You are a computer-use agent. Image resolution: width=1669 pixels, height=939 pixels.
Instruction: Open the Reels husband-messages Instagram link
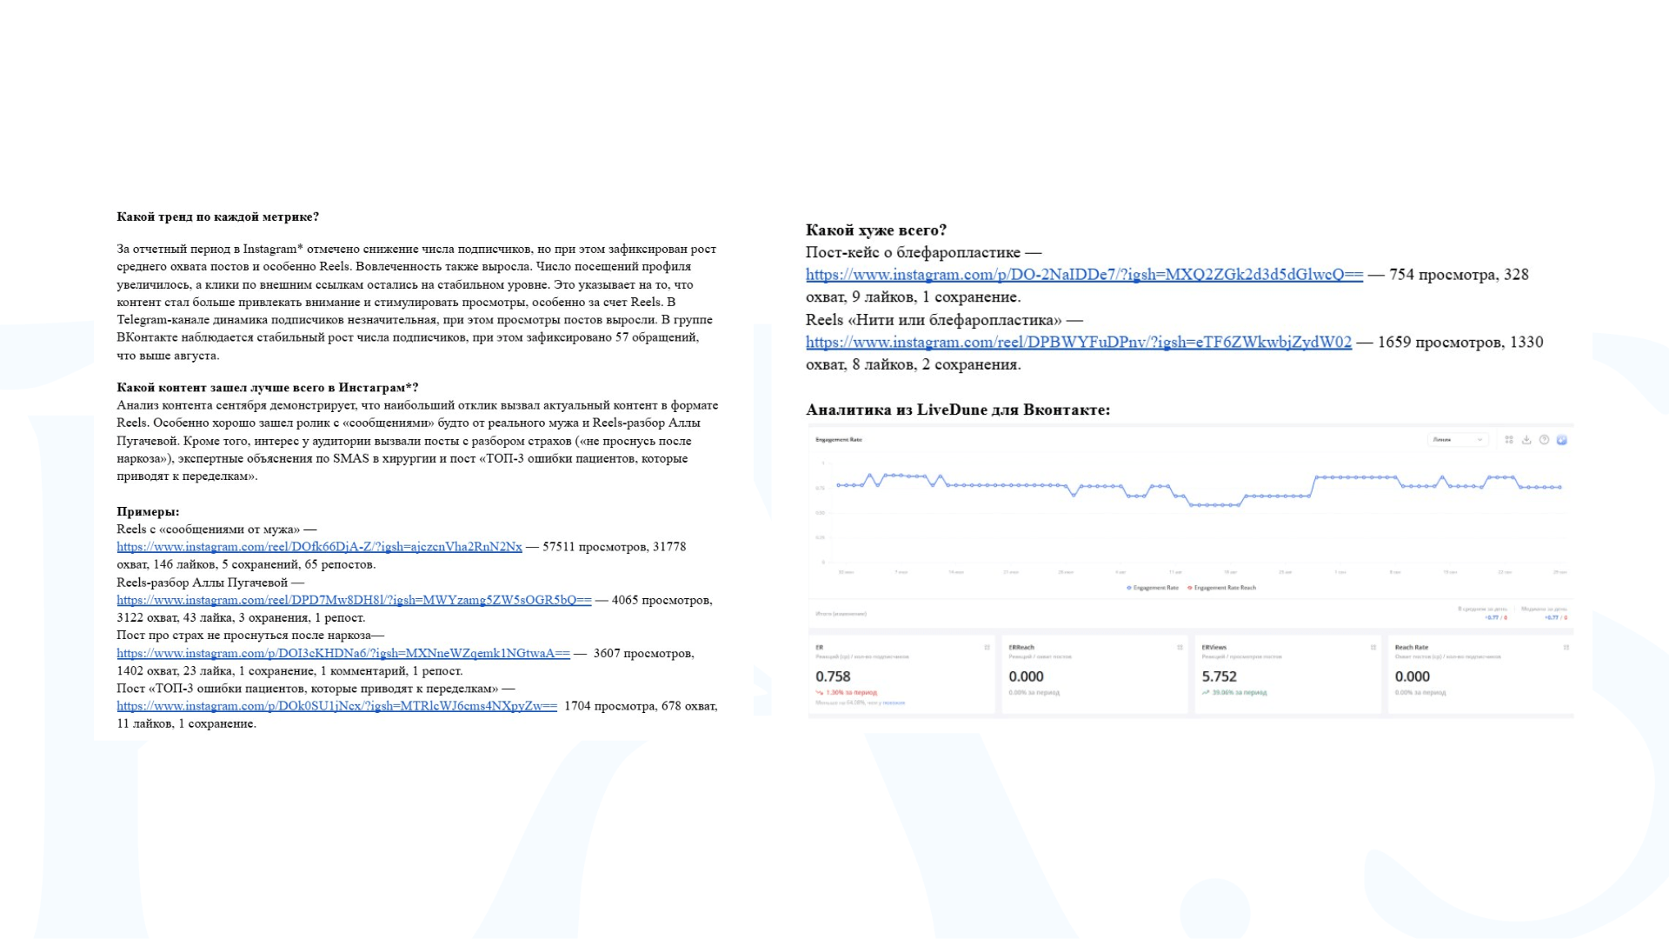coord(319,547)
